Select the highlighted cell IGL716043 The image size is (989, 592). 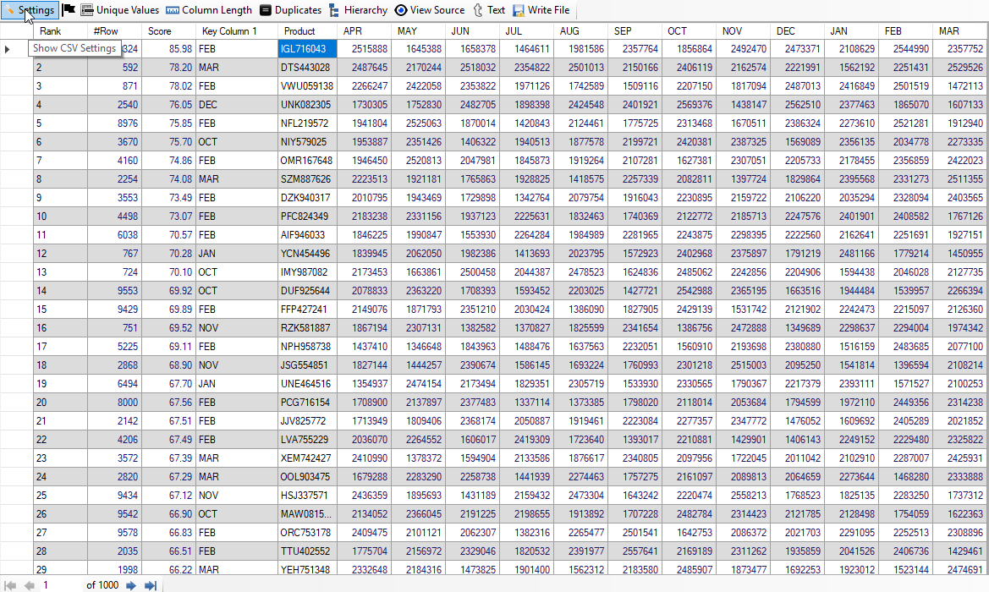pos(307,49)
